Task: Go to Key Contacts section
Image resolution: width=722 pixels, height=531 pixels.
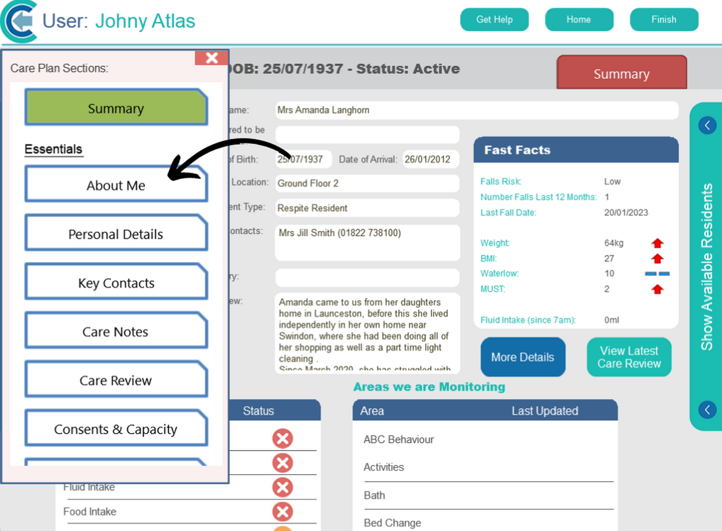Action: pos(116,283)
